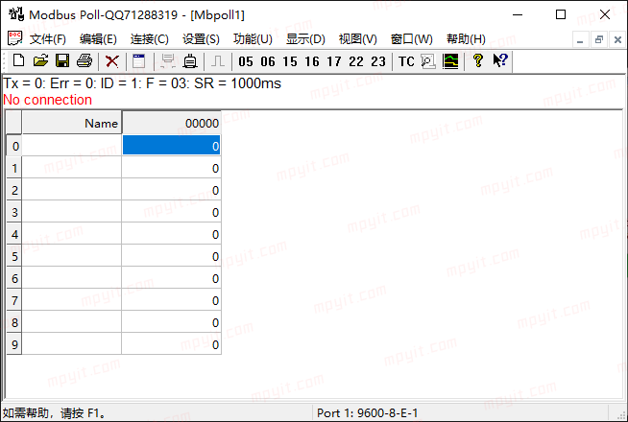Click the Name column header
The width and height of the screenshot is (628, 422).
[72, 123]
